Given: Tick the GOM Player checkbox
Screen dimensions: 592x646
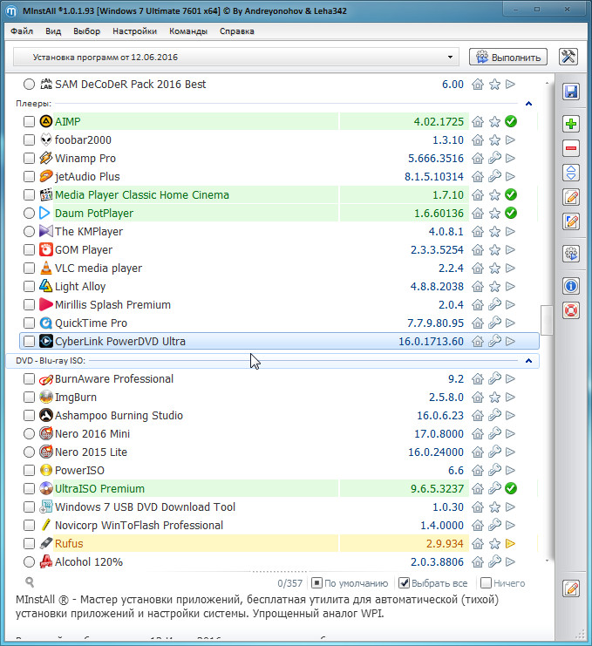Looking at the screenshot, I should point(29,249).
